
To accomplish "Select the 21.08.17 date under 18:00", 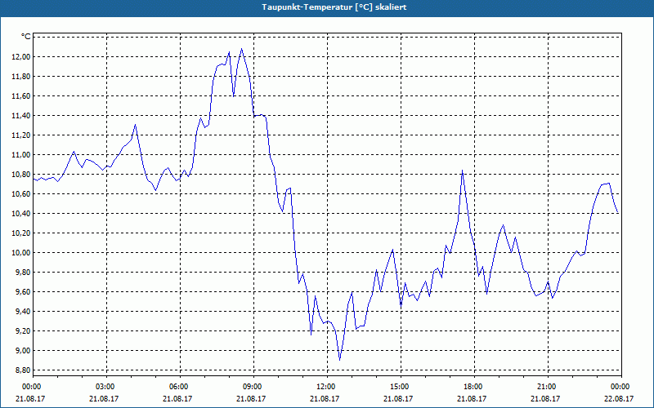I will click(x=473, y=398).
